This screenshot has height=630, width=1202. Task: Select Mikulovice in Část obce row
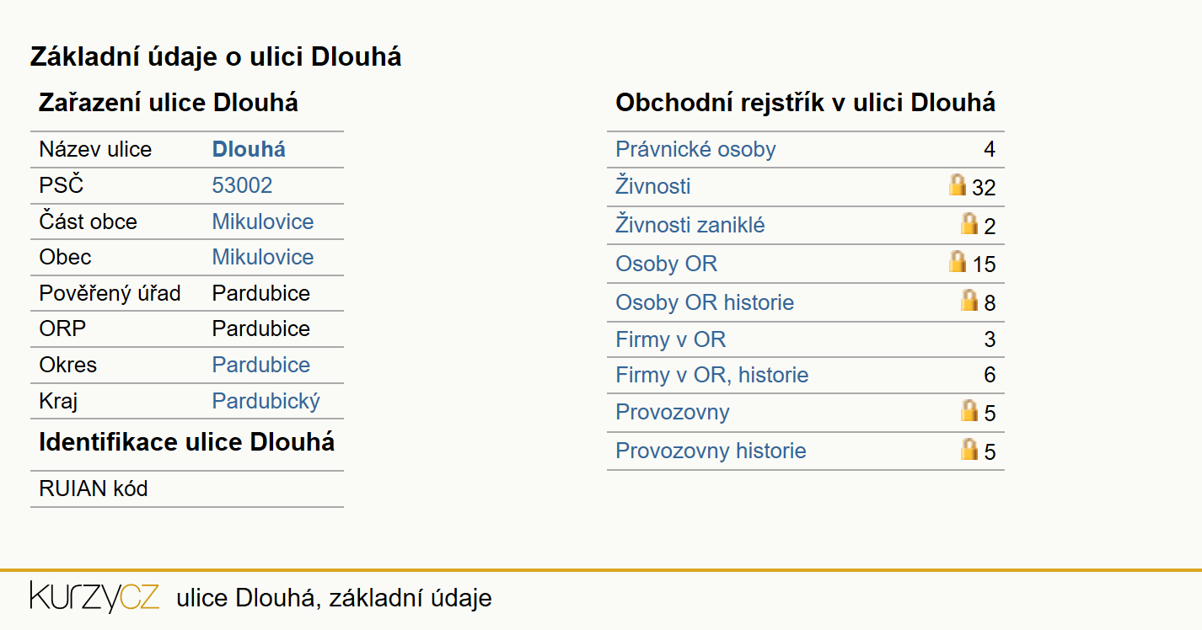[263, 222]
